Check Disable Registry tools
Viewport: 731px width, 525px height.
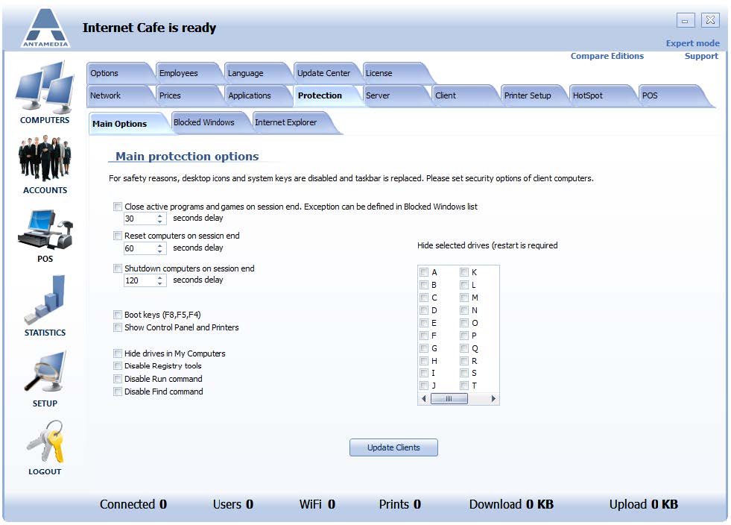(118, 366)
